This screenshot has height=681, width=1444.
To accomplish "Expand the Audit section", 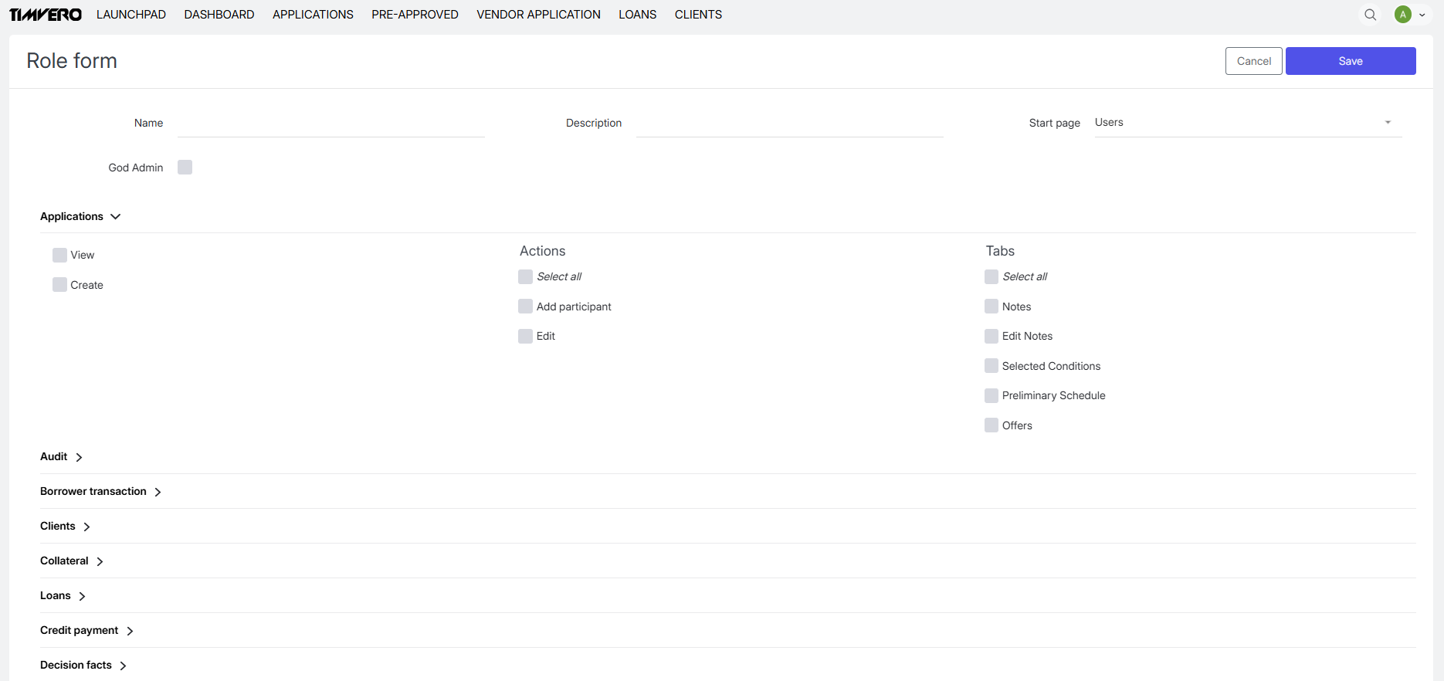I will (x=79, y=457).
